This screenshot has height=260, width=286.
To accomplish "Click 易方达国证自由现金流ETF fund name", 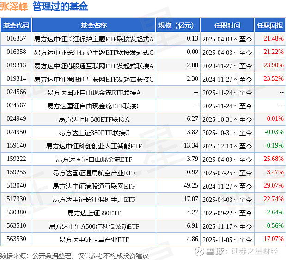I will click(x=94, y=160).
